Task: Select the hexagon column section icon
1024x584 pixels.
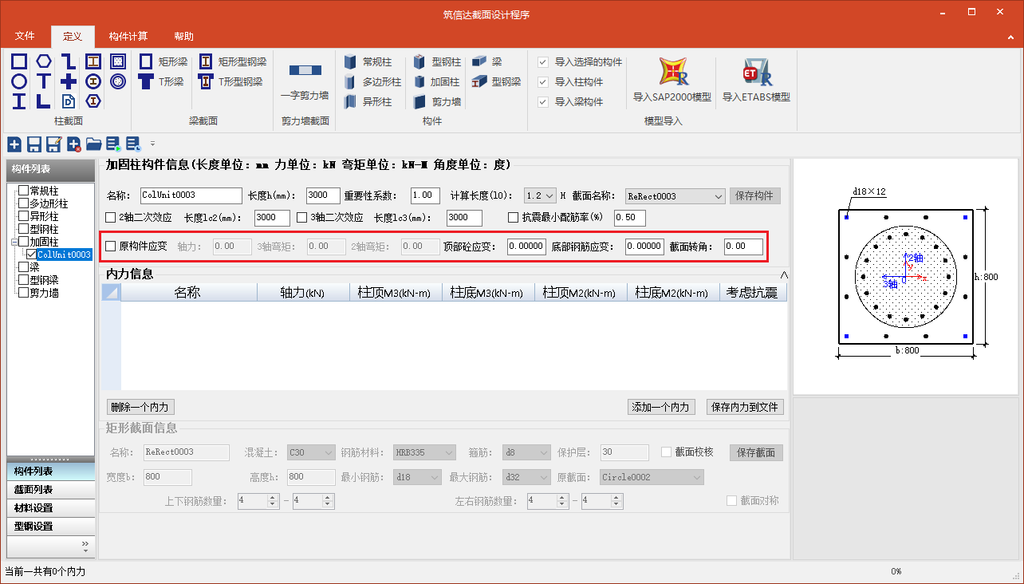Action: point(44,61)
